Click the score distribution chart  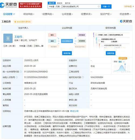(122, 68)
